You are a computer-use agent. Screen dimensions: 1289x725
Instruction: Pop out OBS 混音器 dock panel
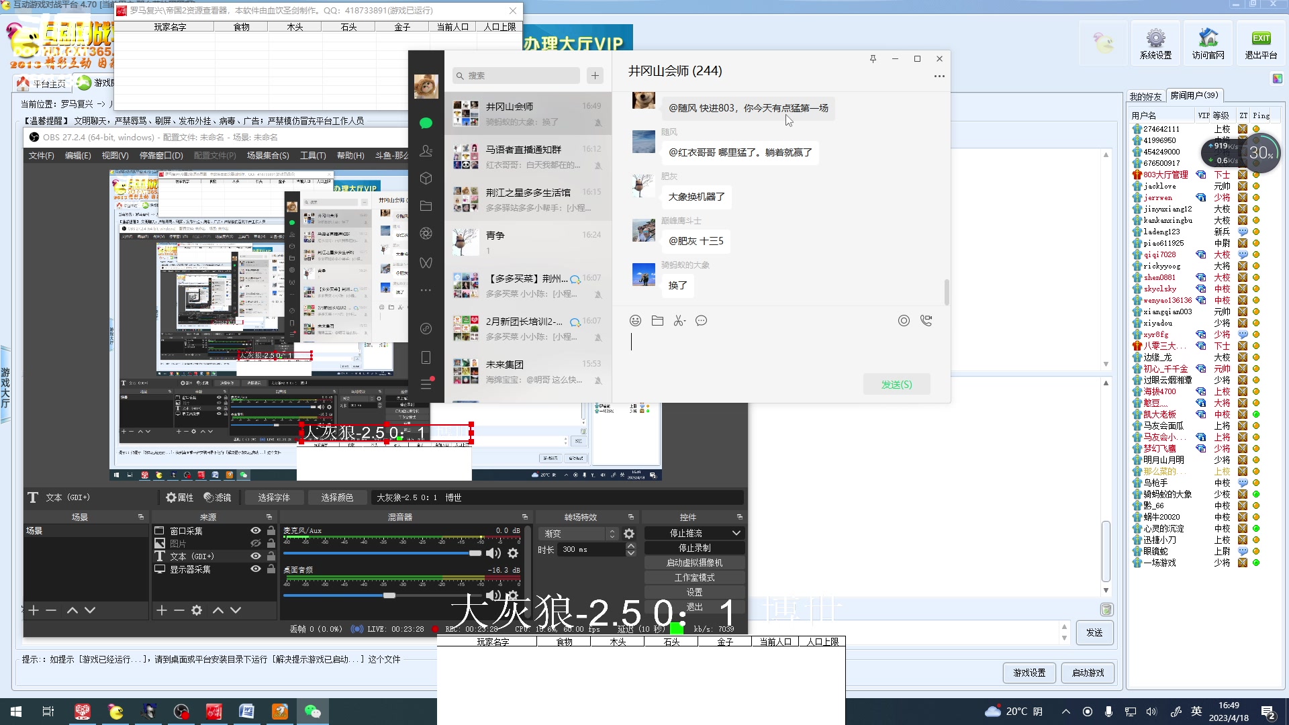click(525, 517)
